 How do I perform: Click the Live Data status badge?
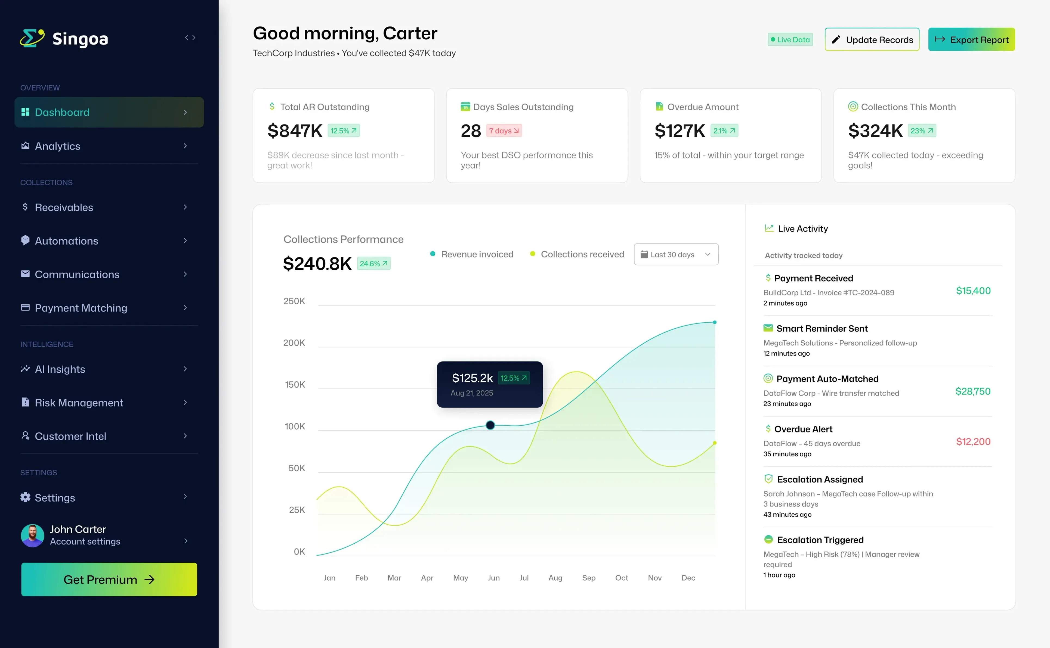790,39
